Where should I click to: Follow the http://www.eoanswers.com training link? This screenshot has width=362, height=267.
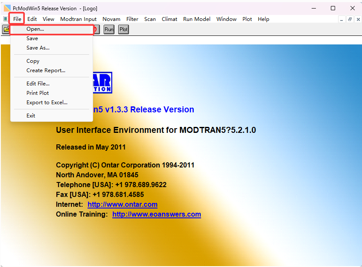click(157, 214)
